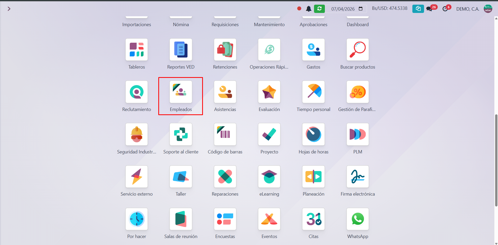Click the 07/04/2026 date field
This screenshot has height=245, width=498.
(x=343, y=9)
